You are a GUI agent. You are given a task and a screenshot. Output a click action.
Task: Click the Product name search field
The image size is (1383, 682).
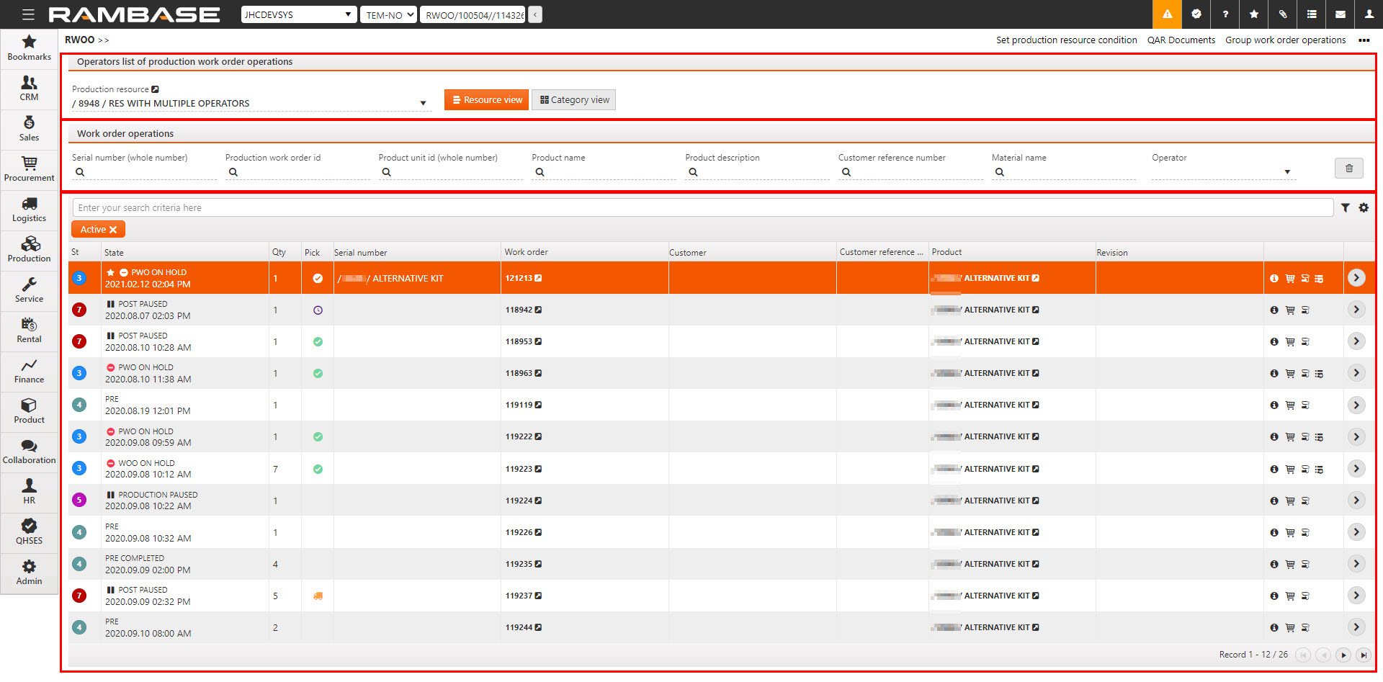tap(605, 172)
